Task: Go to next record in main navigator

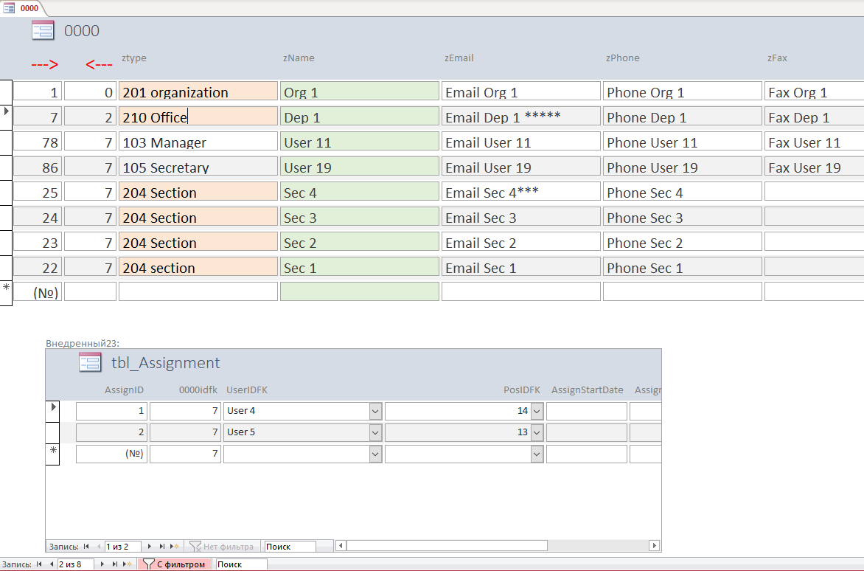Action: pyautogui.click(x=102, y=564)
